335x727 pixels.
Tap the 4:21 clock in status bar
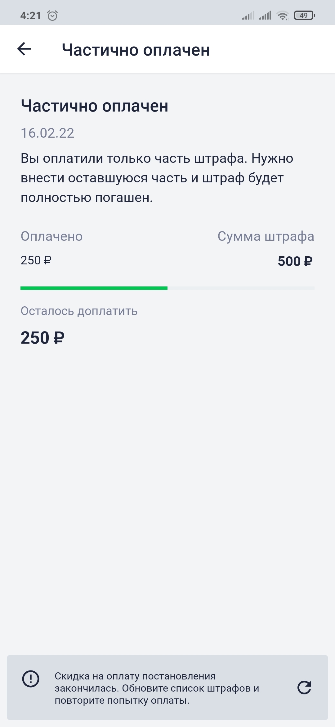[x=30, y=16]
